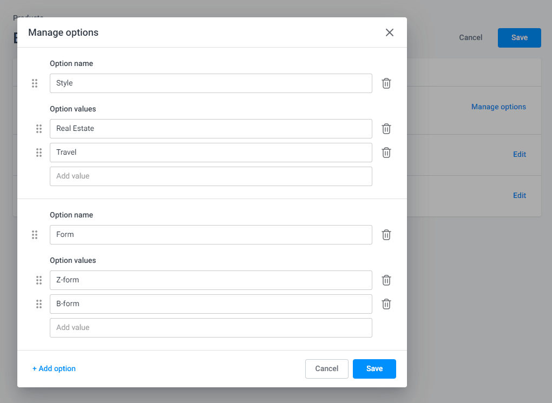
Task: Delete the B-form option value
Action: tap(386, 304)
